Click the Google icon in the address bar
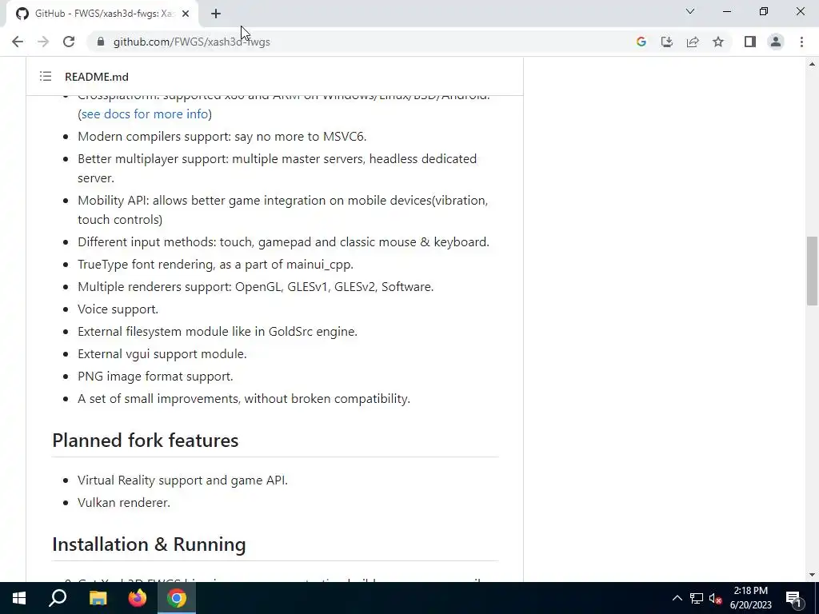The image size is (819, 614). pyautogui.click(x=641, y=42)
